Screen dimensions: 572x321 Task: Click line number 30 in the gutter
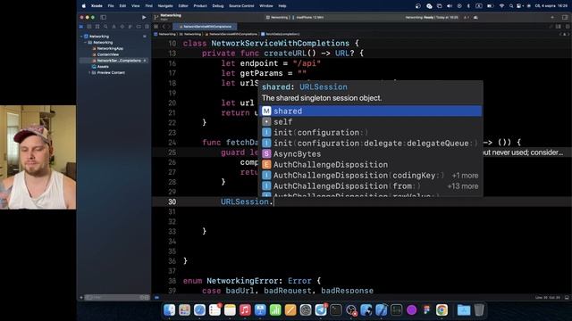[x=172, y=202]
